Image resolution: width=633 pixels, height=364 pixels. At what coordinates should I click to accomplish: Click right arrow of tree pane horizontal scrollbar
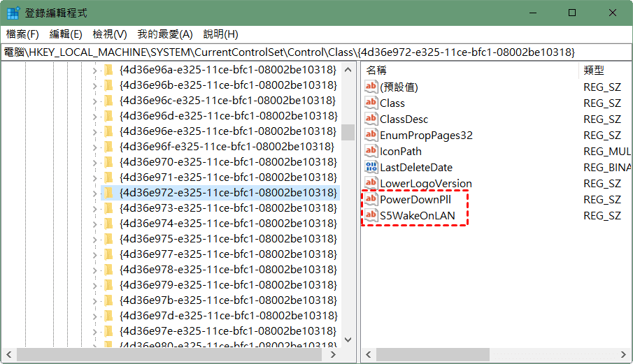333,355
